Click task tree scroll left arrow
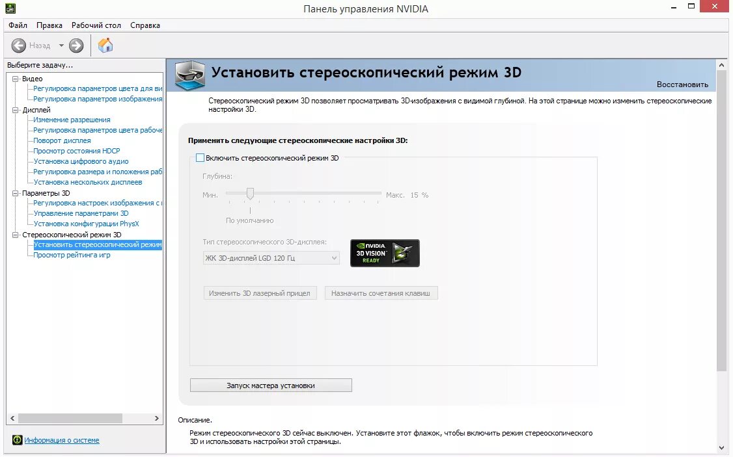The width and height of the screenshot is (733, 457). 12,418
